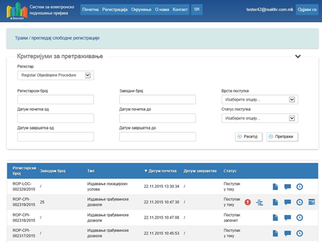View history clock for ROP-LOC-002329/2015

pyautogui.click(x=300, y=187)
